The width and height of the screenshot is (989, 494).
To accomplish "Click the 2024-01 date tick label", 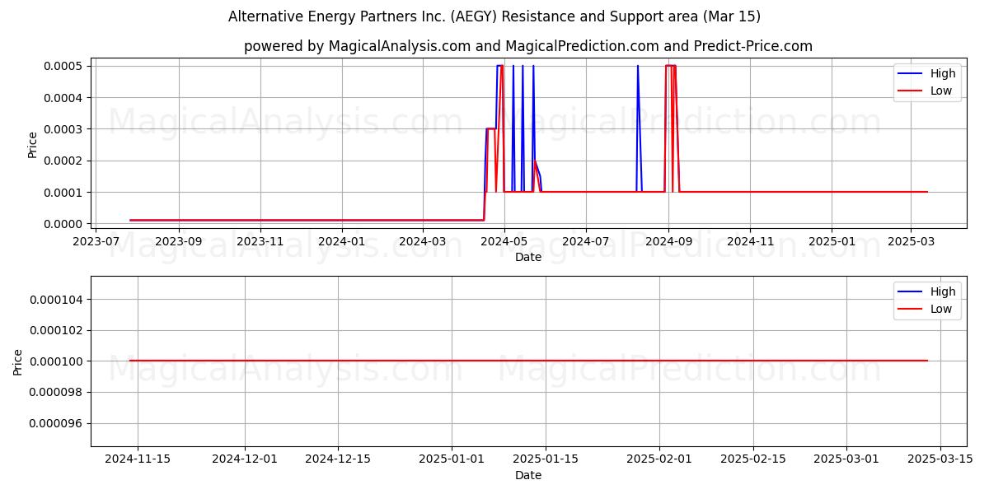I will 341,241.
